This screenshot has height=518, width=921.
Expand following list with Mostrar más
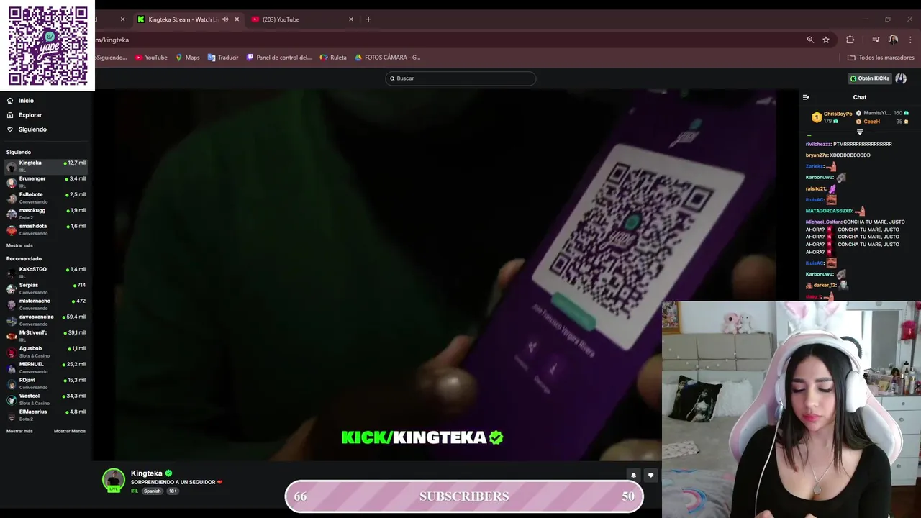click(x=19, y=245)
